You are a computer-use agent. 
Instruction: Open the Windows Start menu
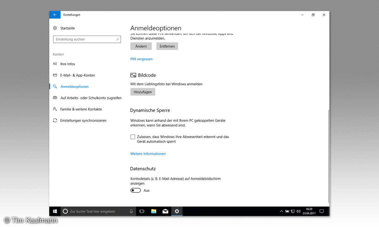tap(55, 211)
